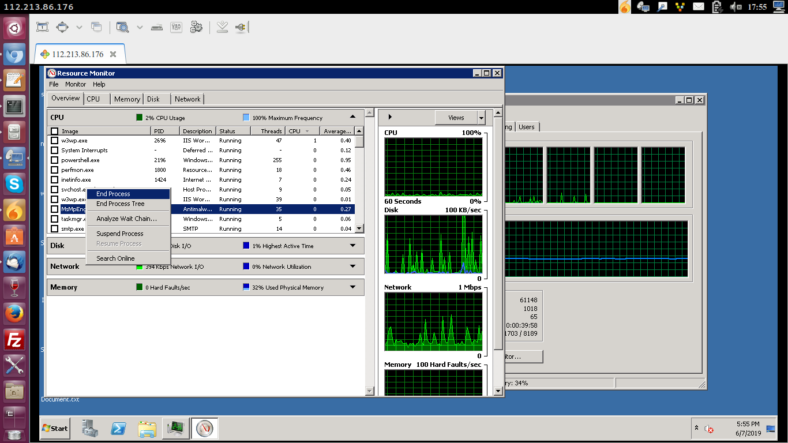Sort by the Threads column header
Image resolution: width=788 pixels, height=443 pixels.
(268, 131)
